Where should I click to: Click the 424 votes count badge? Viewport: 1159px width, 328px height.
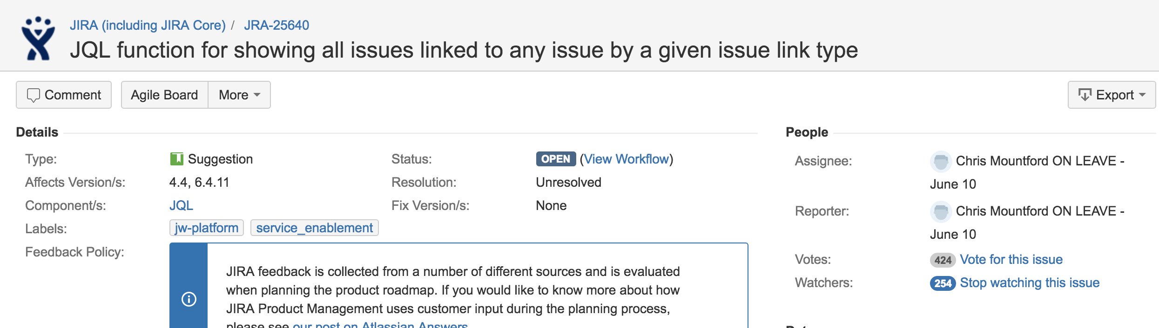943,260
